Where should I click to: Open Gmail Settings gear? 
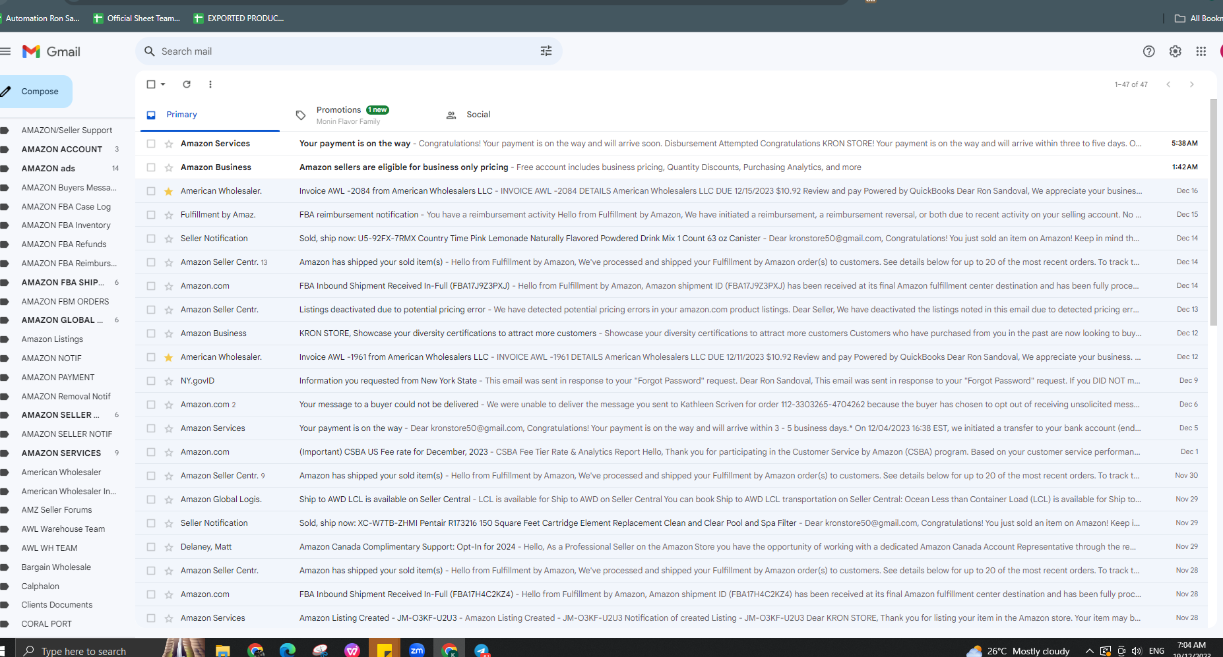click(x=1175, y=51)
